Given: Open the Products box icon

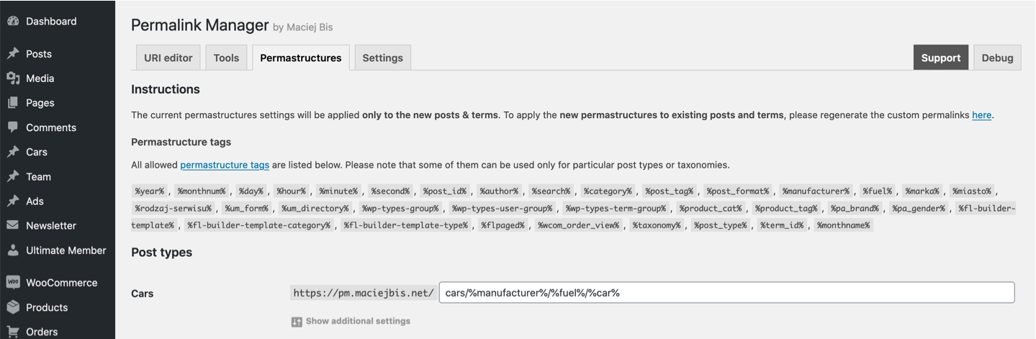Looking at the screenshot, I should 13,307.
